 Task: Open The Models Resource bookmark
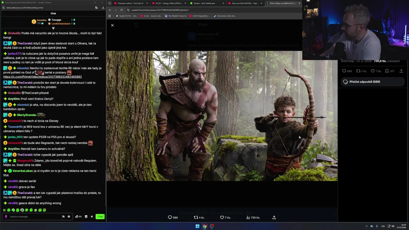(176, 16)
